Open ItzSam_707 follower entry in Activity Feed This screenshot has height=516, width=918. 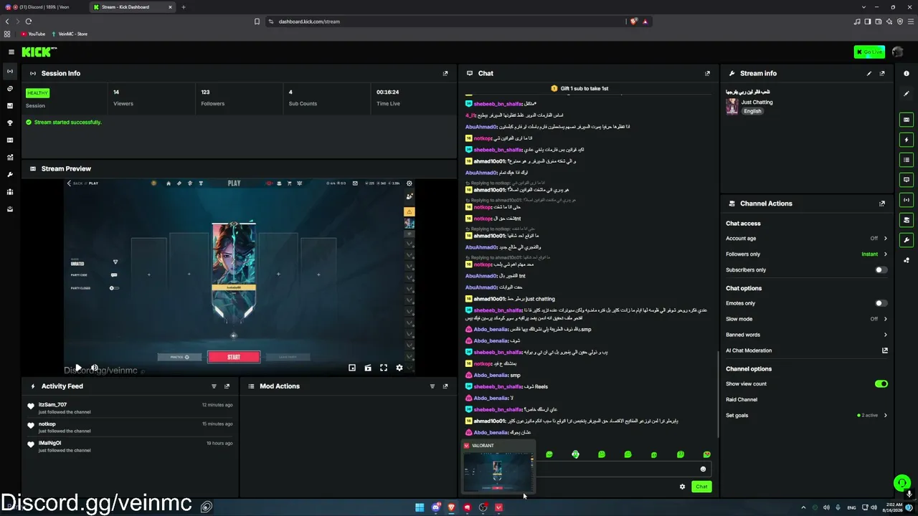129,408
